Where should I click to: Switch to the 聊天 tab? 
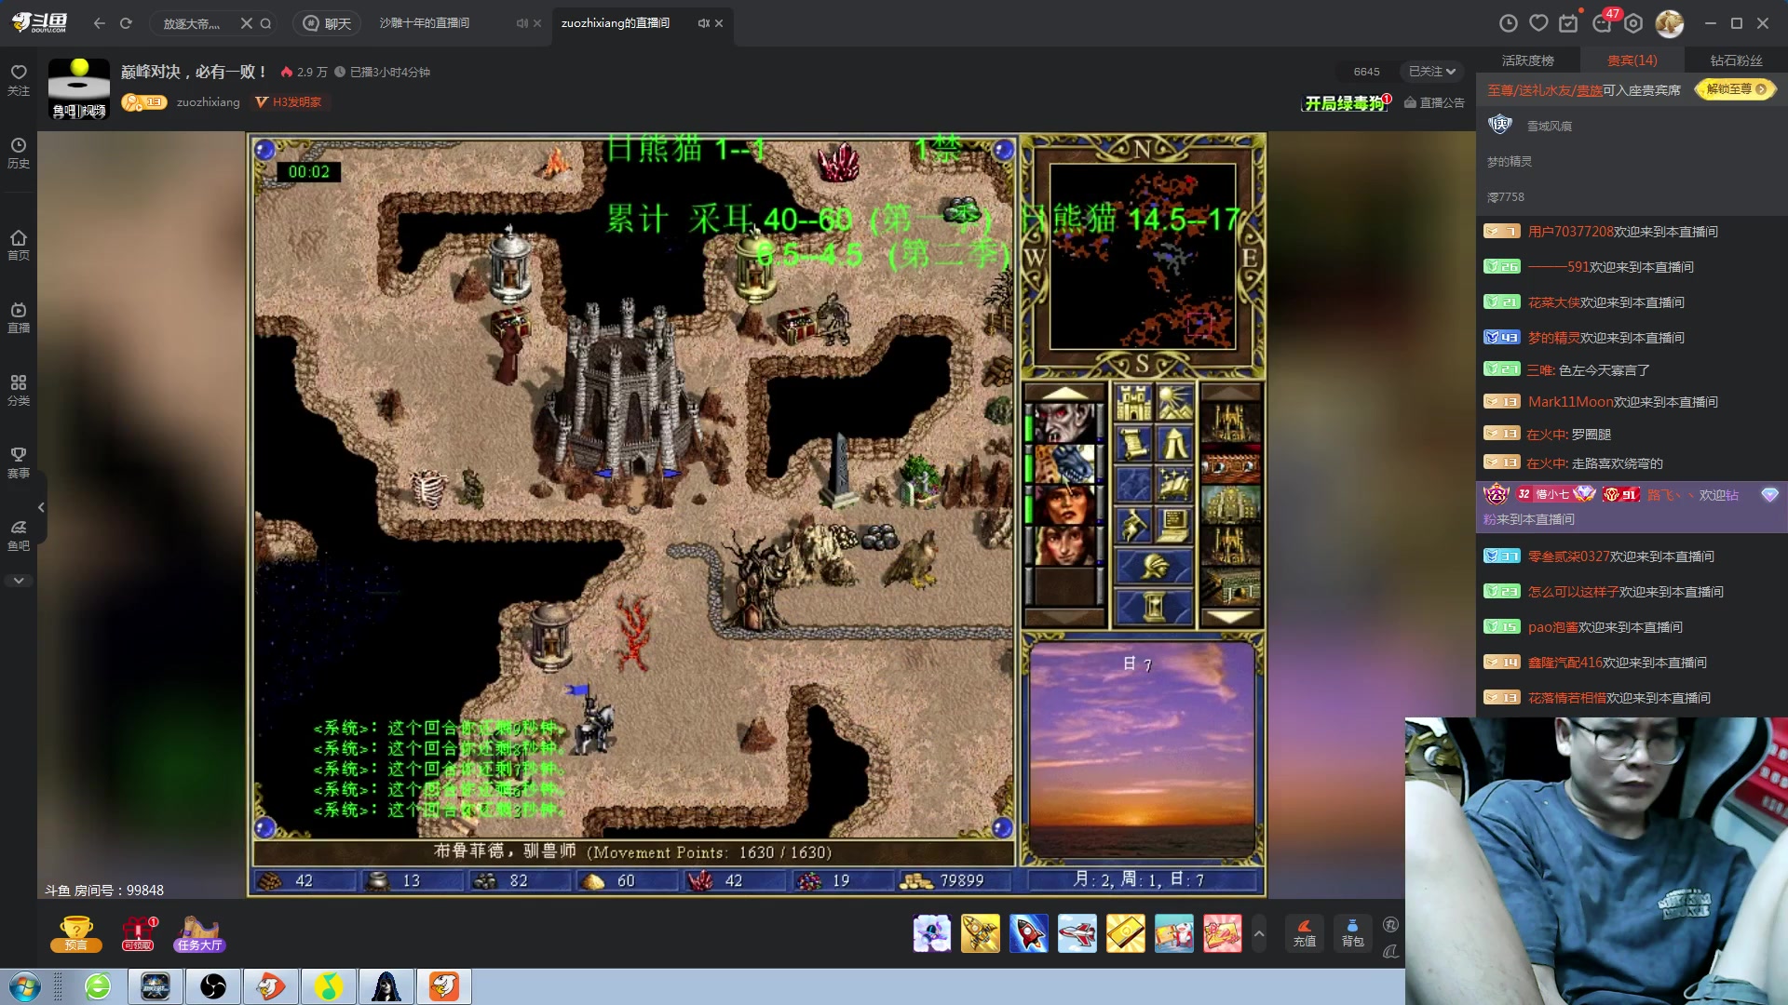click(328, 23)
